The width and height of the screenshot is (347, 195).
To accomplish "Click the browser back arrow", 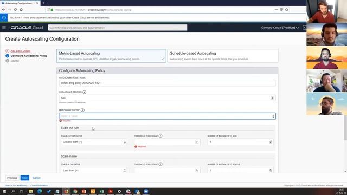I will (4, 10).
